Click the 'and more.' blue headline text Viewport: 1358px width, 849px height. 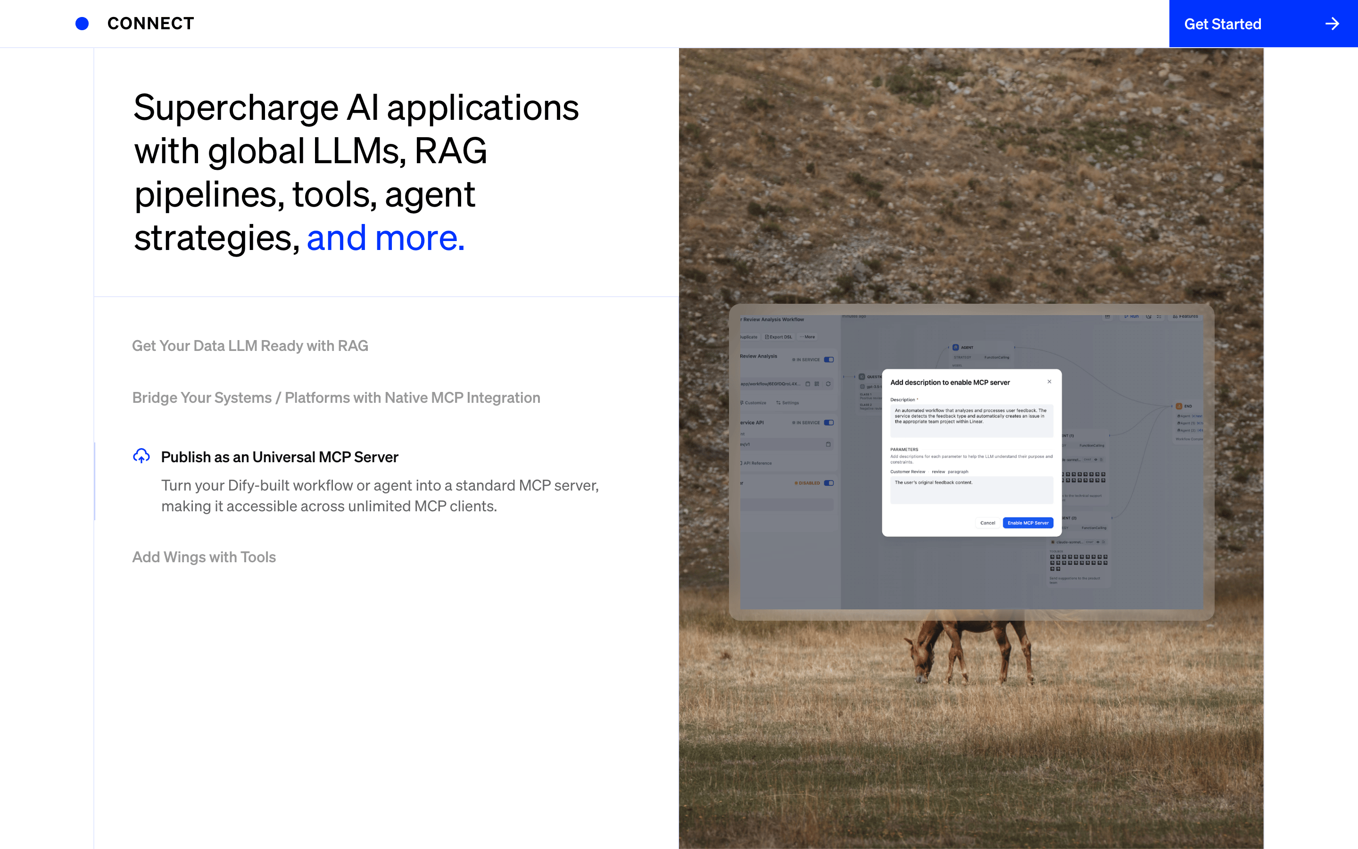pyautogui.click(x=386, y=238)
